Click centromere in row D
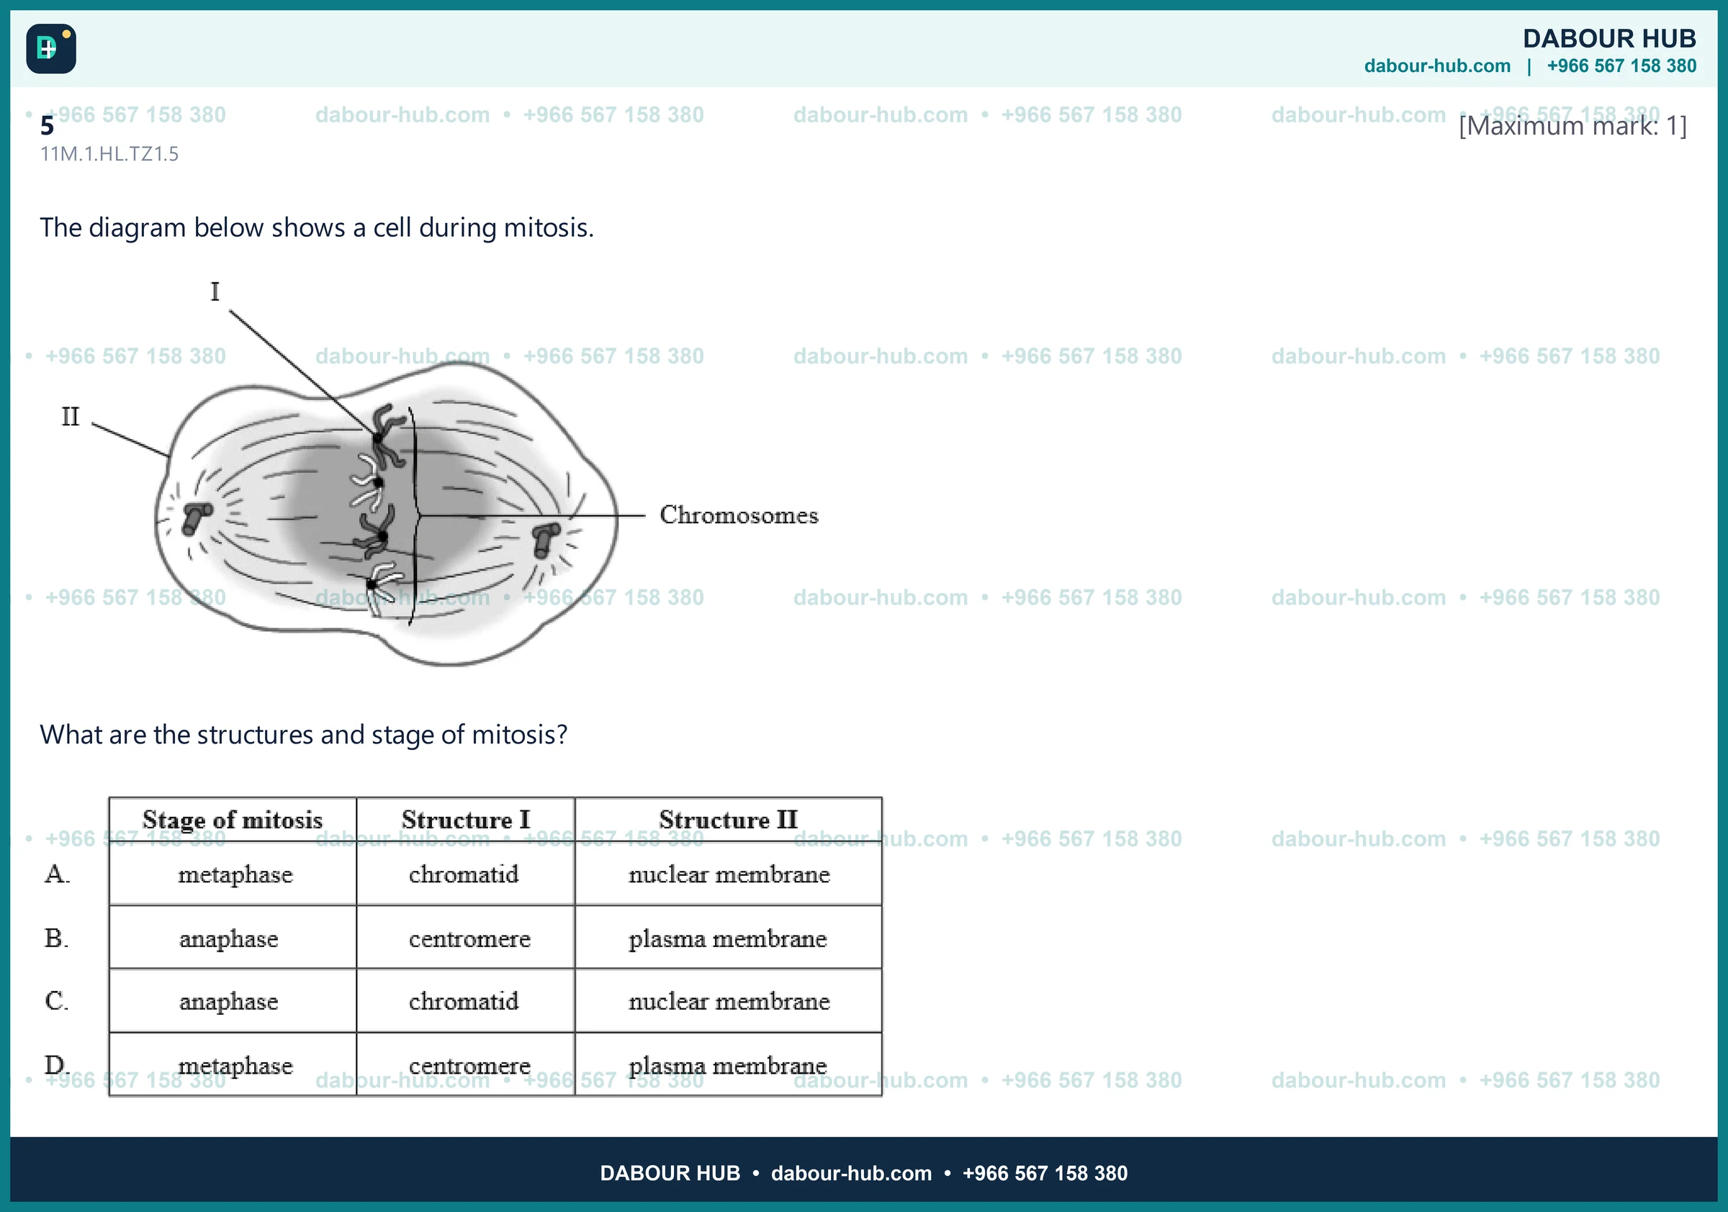Screen dimensions: 1728x1212 pos(469,1066)
